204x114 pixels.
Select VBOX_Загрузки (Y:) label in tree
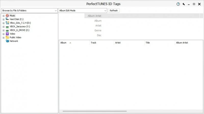pyautogui.click(x=20, y=26)
